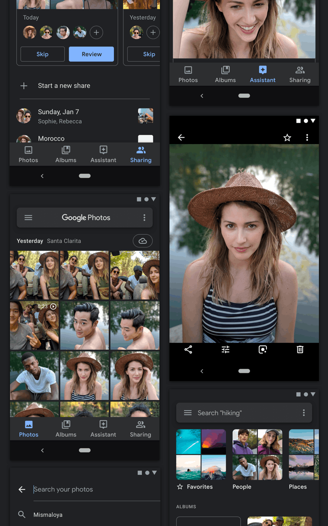This screenshot has width=328, height=526.
Task: Add a person with plus in Today card
Action: [96, 32]
